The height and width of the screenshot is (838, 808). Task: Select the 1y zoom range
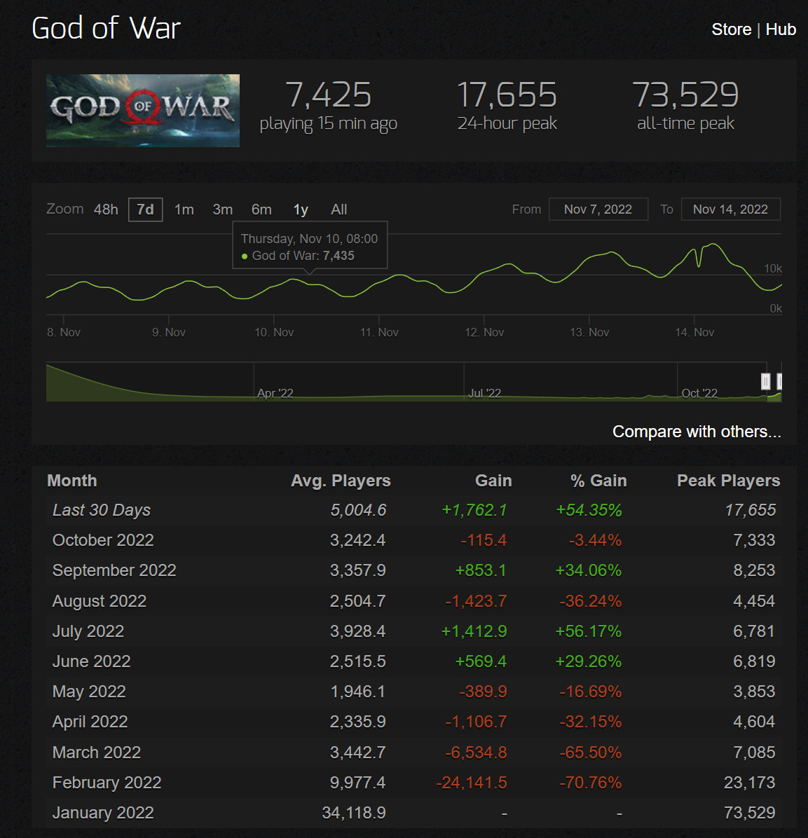[x=300, y=209]
